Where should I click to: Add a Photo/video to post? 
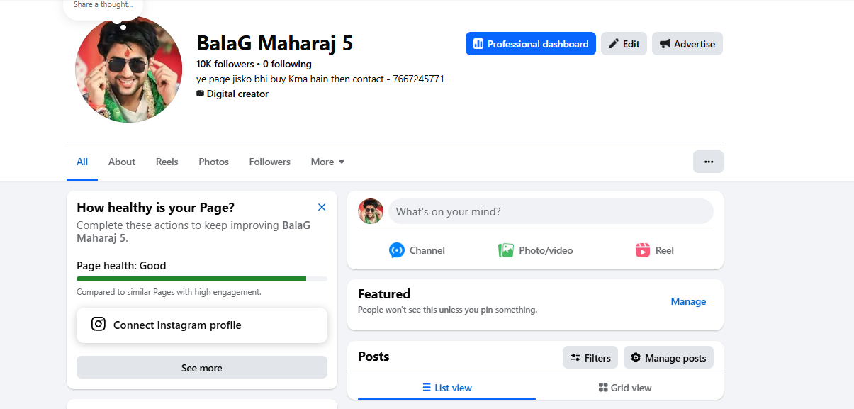pos(536,250)
